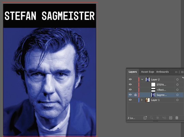184x137 pixels.
Task: Hide the Sagme... image sublayer
Action: (x=130, y=95)
